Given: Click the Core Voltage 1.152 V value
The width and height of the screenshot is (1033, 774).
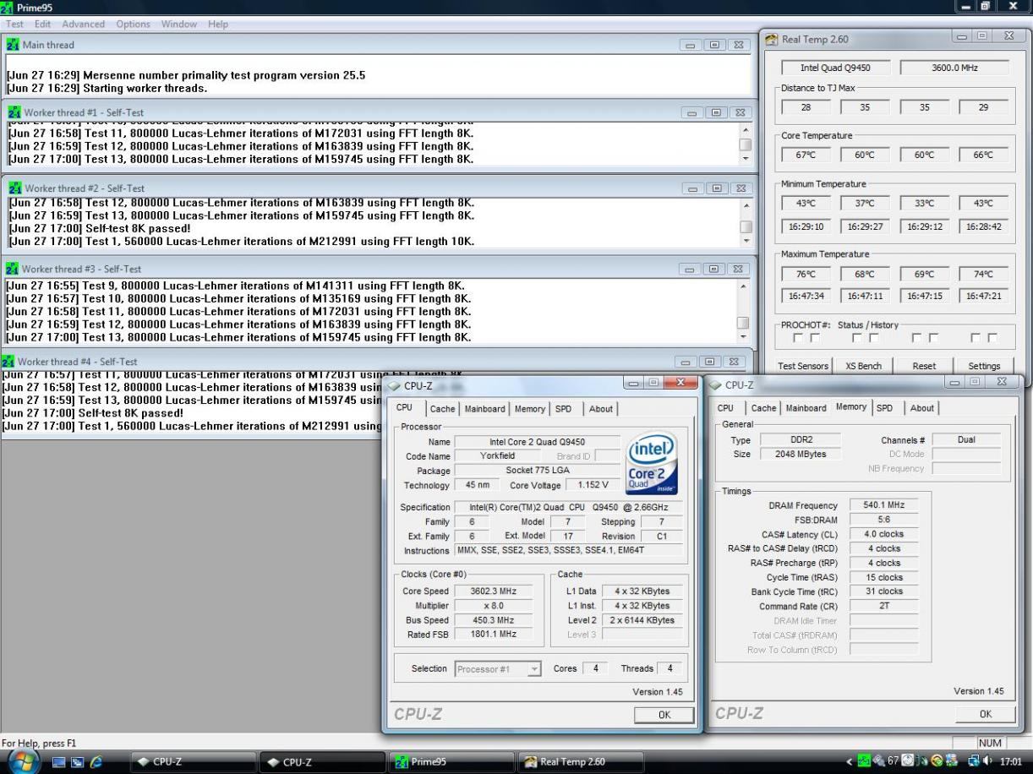Looking at the screenshot, I should tap(593, 486).
